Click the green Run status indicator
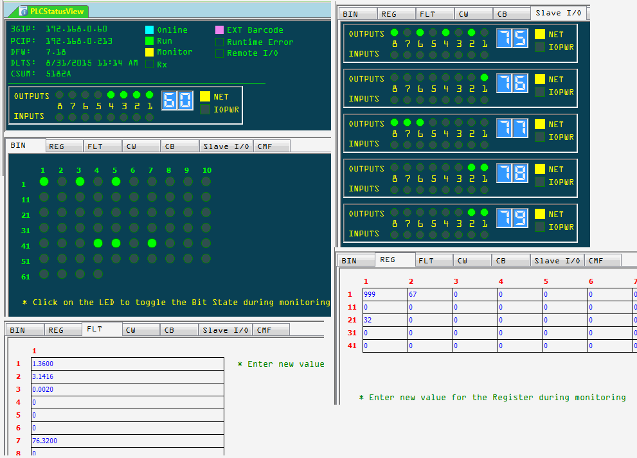 pos(150,41)
